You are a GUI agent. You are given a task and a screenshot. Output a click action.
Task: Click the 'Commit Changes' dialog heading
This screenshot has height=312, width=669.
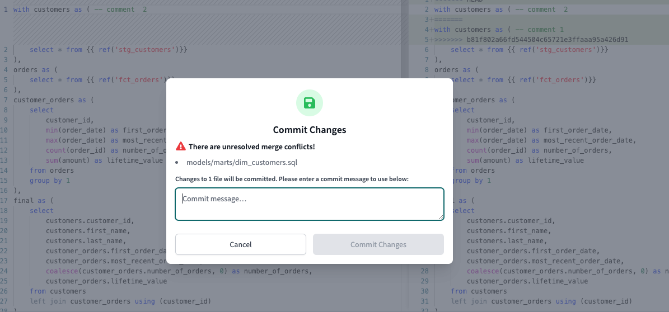pyautogui.click(x=309, y=130)
